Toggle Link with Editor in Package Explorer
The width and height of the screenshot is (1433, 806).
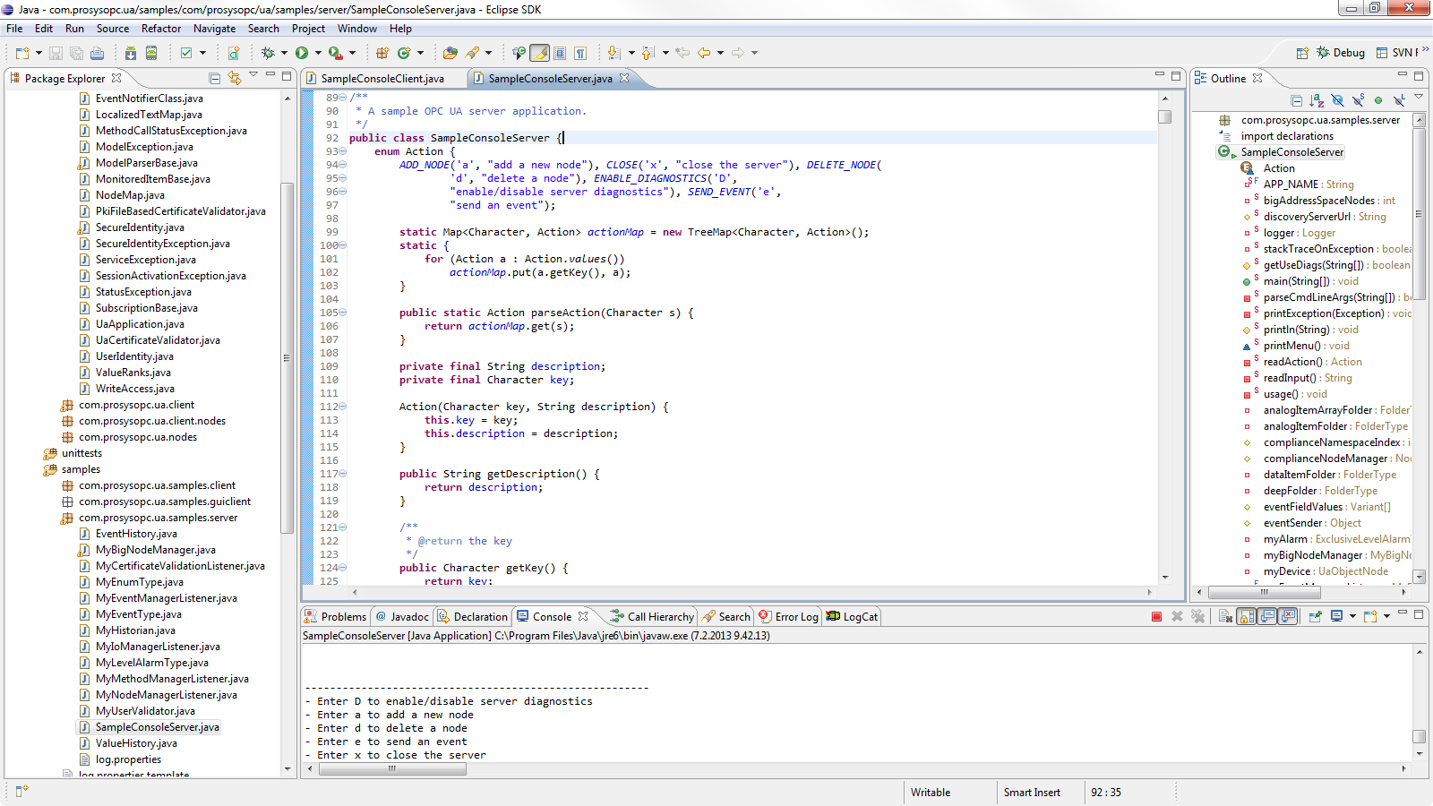point(235,79)
